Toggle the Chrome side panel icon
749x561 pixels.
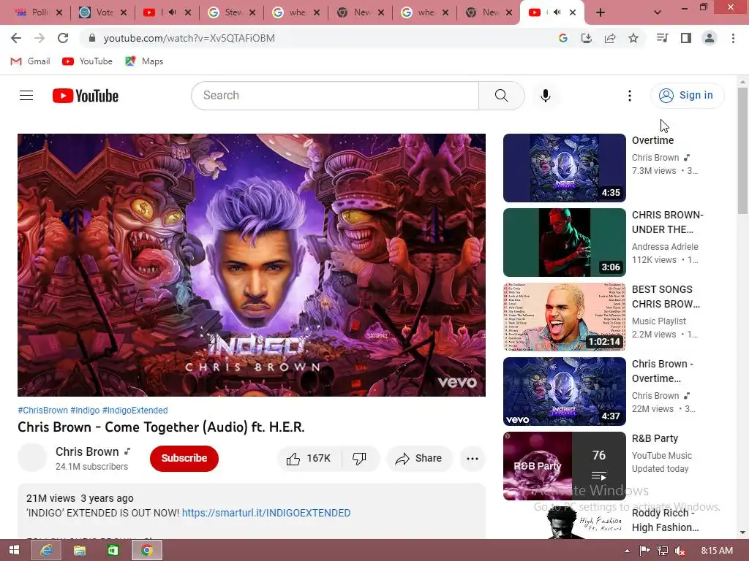click(686, 38)
